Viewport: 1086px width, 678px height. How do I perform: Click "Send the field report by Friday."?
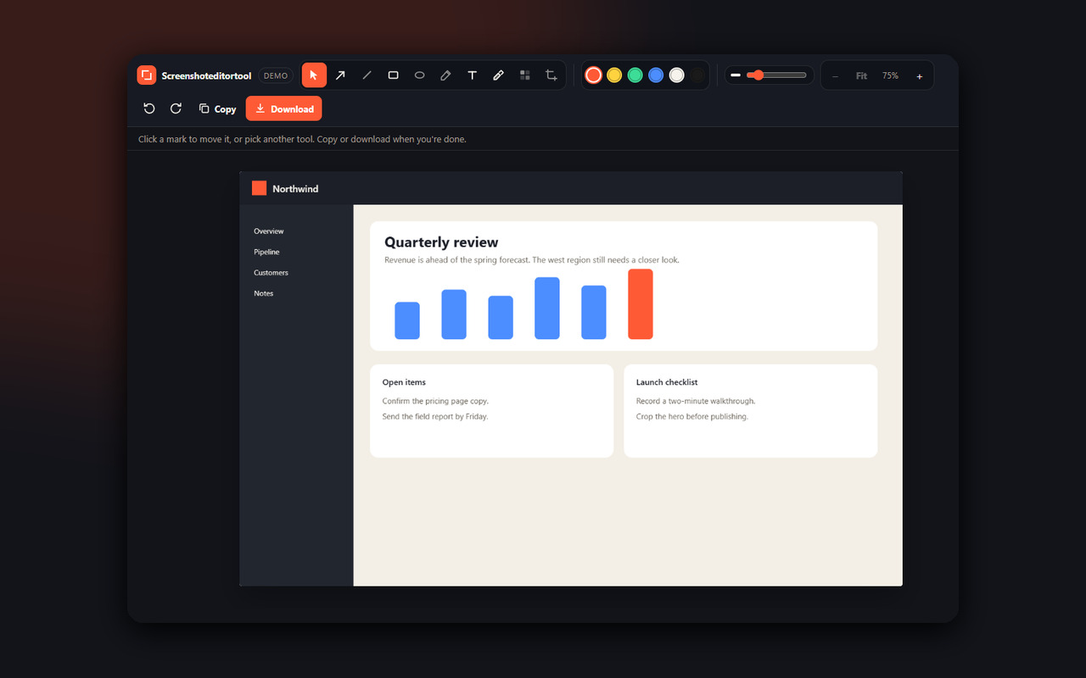point(435,417)
